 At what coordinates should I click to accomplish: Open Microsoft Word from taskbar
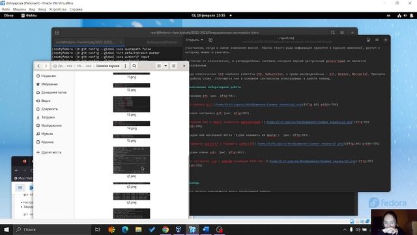206,229
